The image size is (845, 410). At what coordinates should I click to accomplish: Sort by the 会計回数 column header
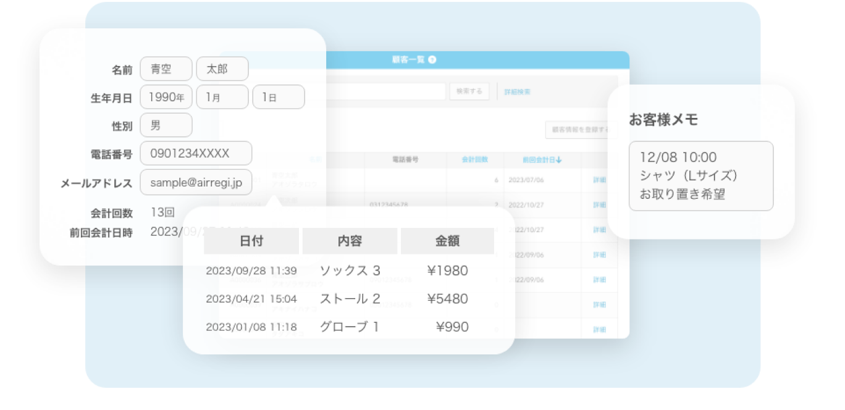[x=475, y=159]
